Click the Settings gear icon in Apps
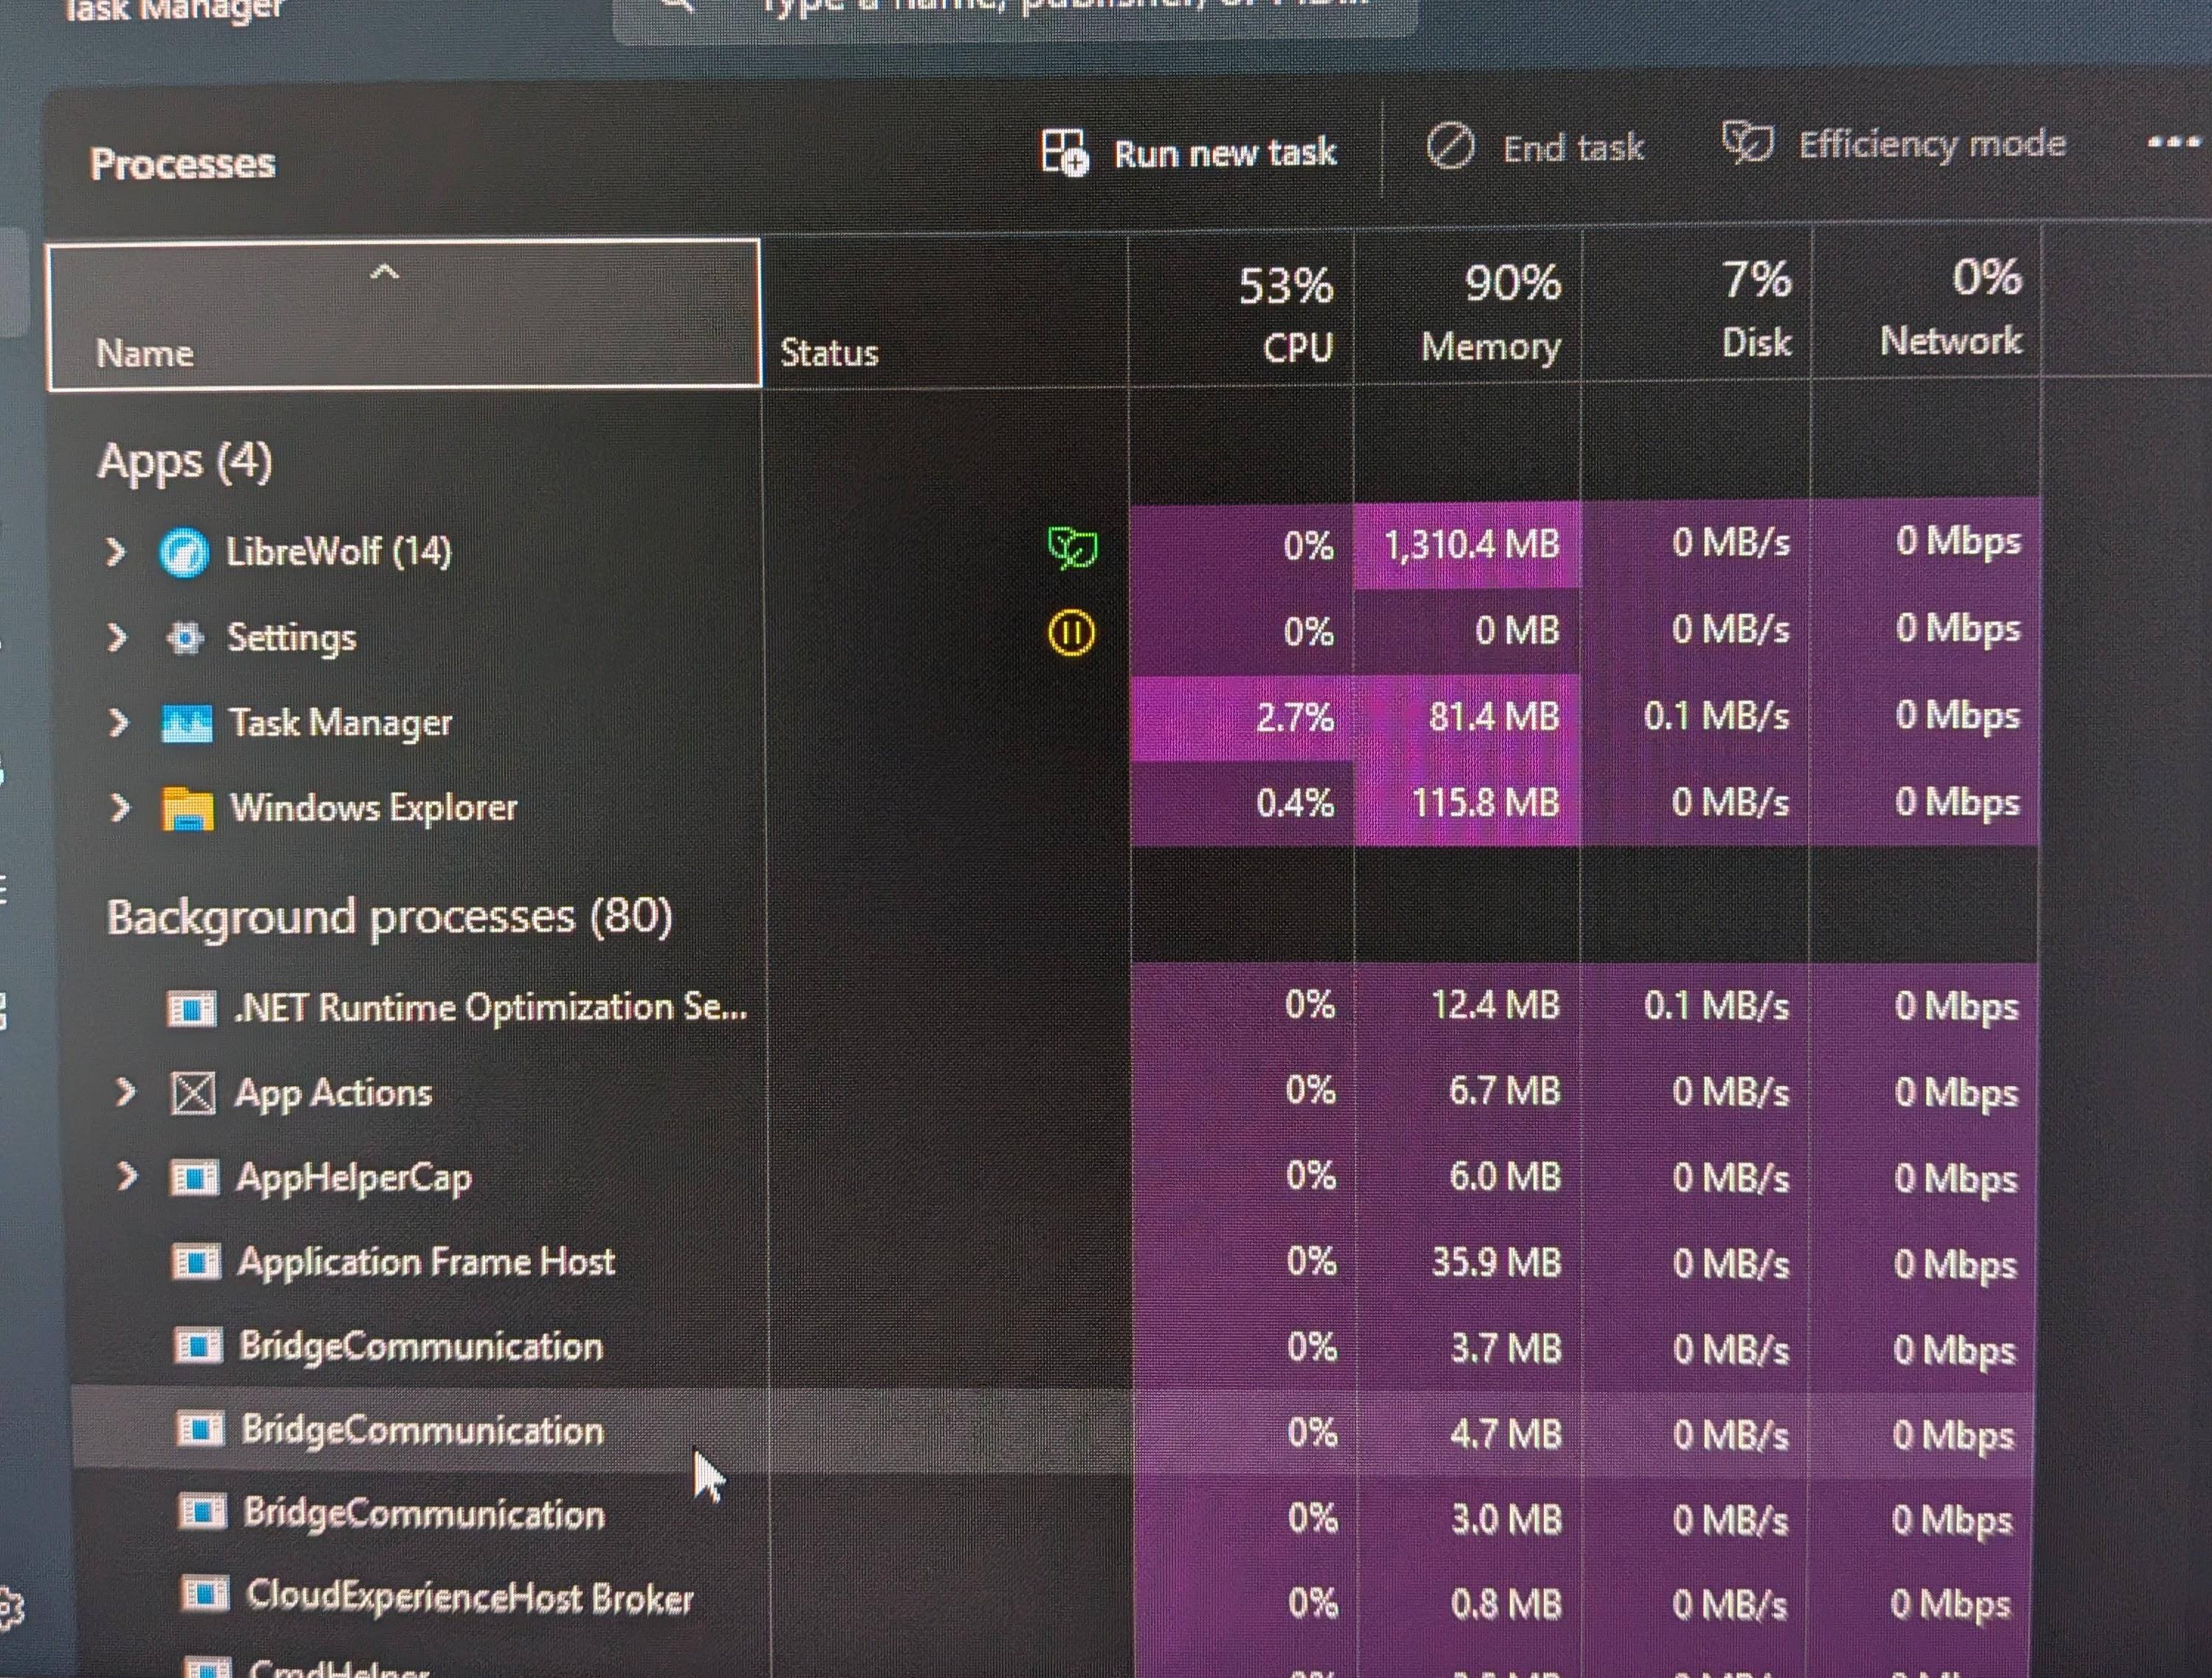The height and width of the screenshot is (1678, 2212). point(185,637)
